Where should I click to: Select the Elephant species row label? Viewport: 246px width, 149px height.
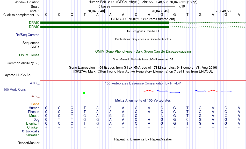(33, 123)
